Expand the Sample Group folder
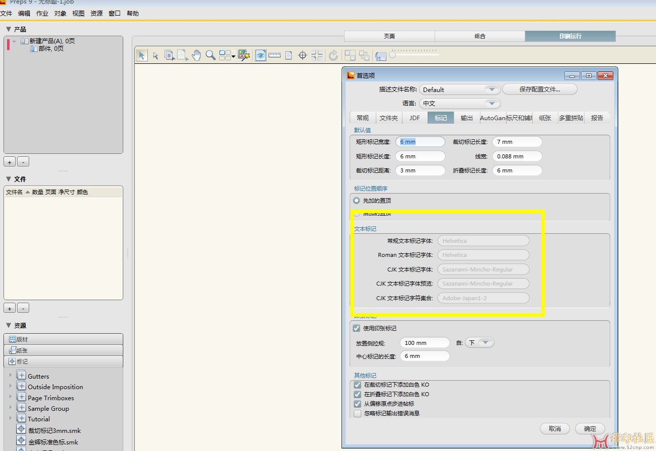 (x=11, y=408)
